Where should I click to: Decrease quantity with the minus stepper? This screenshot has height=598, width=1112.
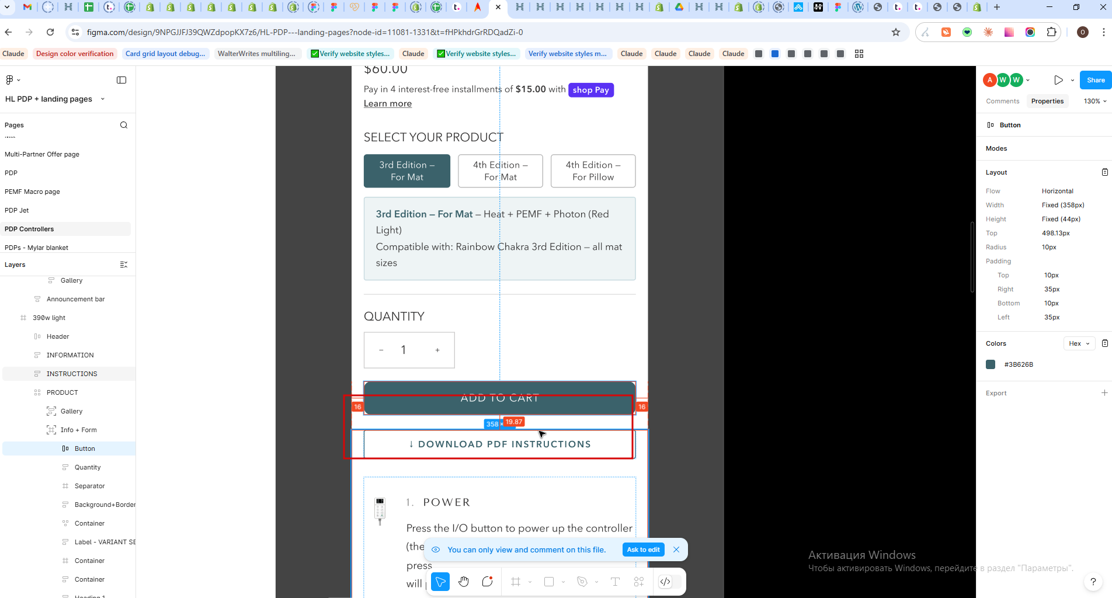381,350
